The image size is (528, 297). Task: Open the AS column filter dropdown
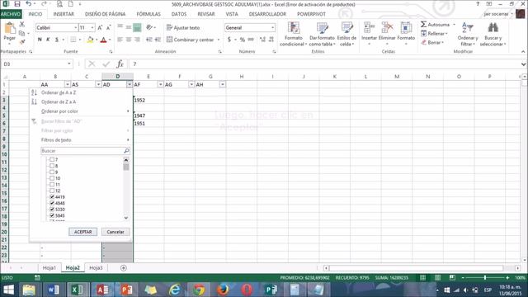pos(98,84)
